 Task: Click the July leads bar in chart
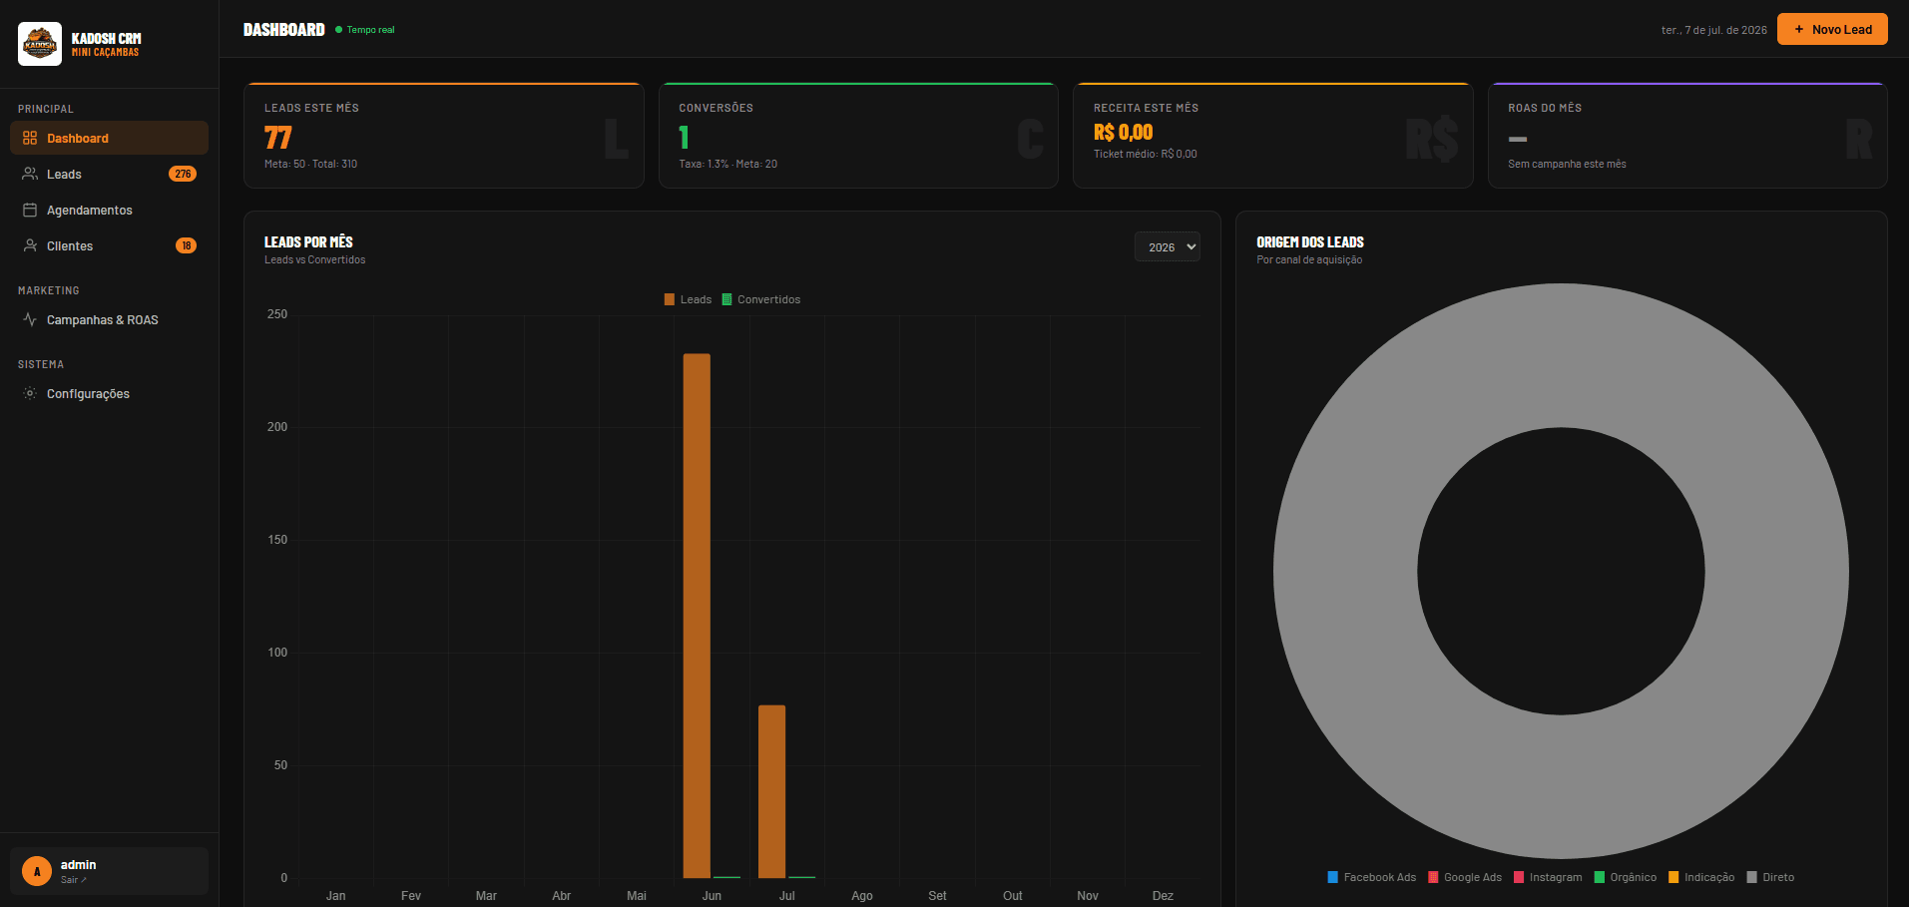tap(771, 791)
